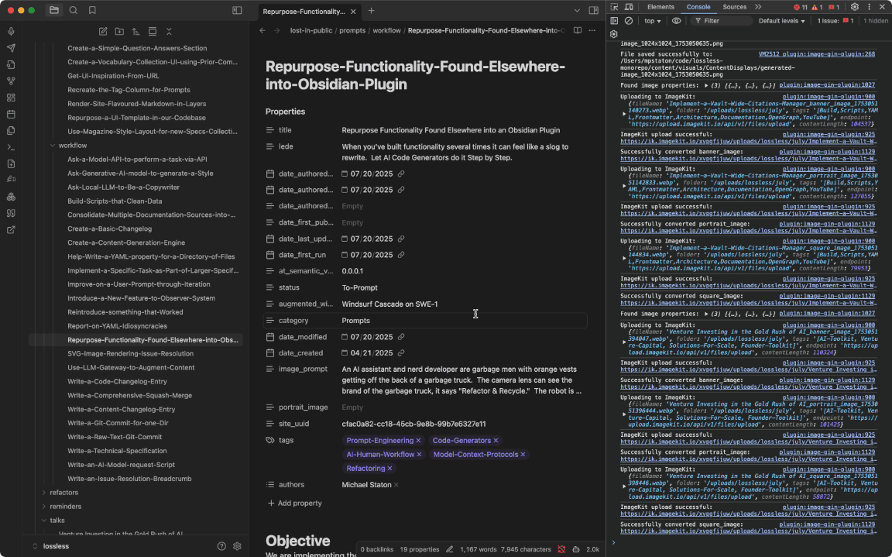Change the file explorer sort order
Viewport: 892px width, 557px height.
[136, 32]
